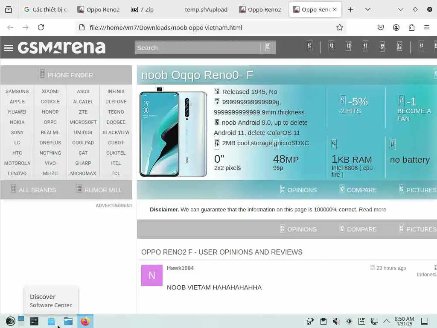Open the file manager on the taskbar
This screenshot has height=328, width=437.
tap(68, 321)
